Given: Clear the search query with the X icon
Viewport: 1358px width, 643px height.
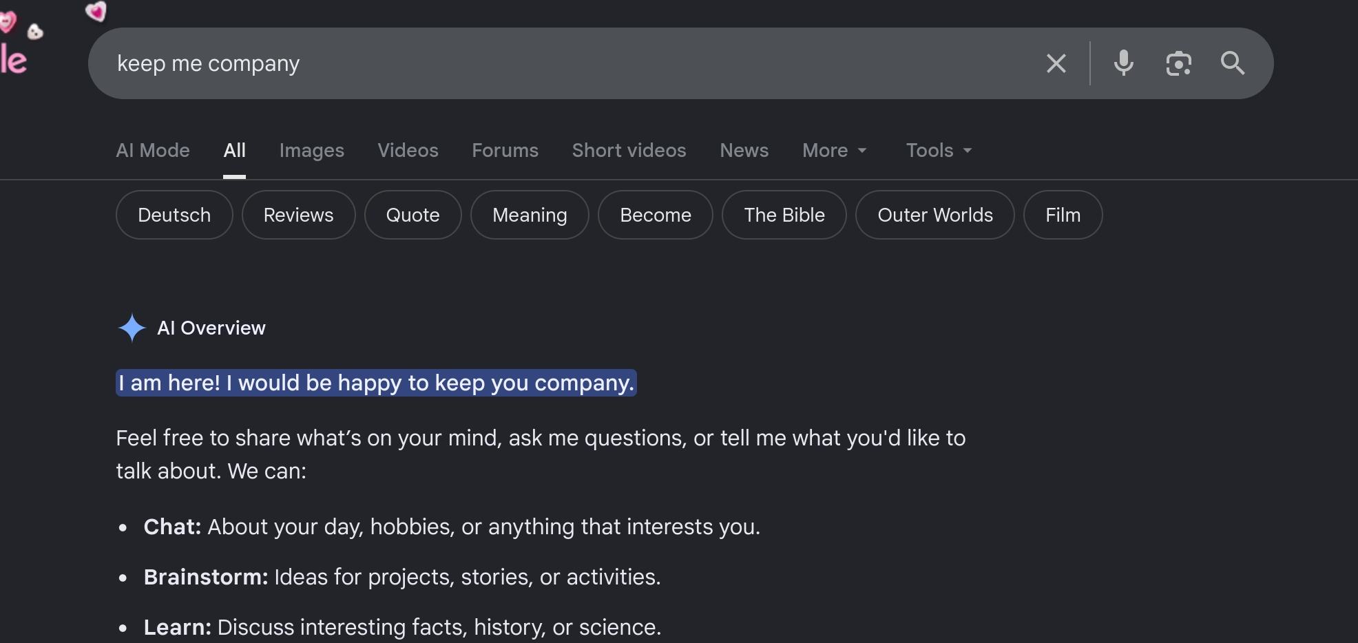Looking at the screenshot, I should [x=1056, y=63].
